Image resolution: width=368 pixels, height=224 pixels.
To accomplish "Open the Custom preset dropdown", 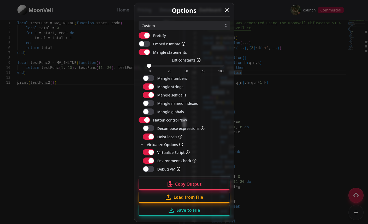I will [184, 26].
